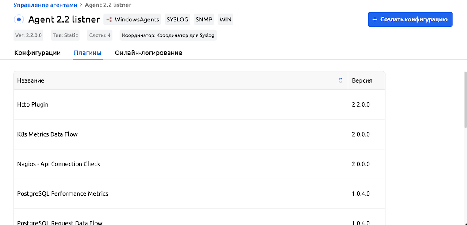
Task: Select the Плагины tab
Action: tap(88, 53)
